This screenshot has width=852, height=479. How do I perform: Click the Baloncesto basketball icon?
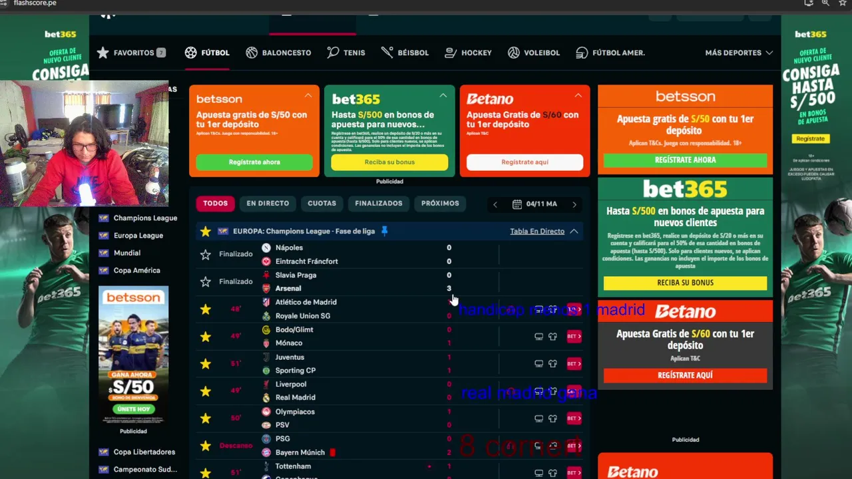pos(252,53)
